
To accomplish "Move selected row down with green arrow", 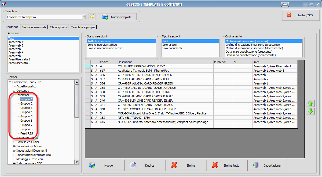I will pos(311,111).
